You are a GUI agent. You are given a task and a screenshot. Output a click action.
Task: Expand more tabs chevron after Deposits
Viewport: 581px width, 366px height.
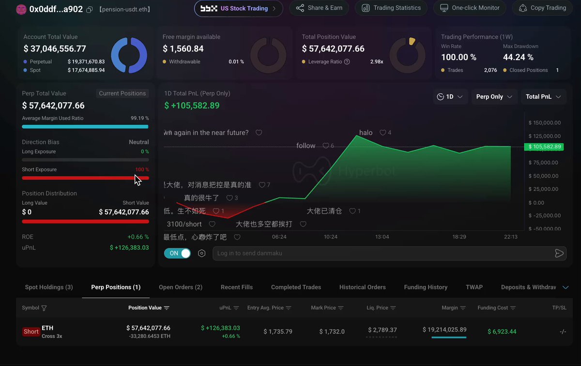pos(566,288)
